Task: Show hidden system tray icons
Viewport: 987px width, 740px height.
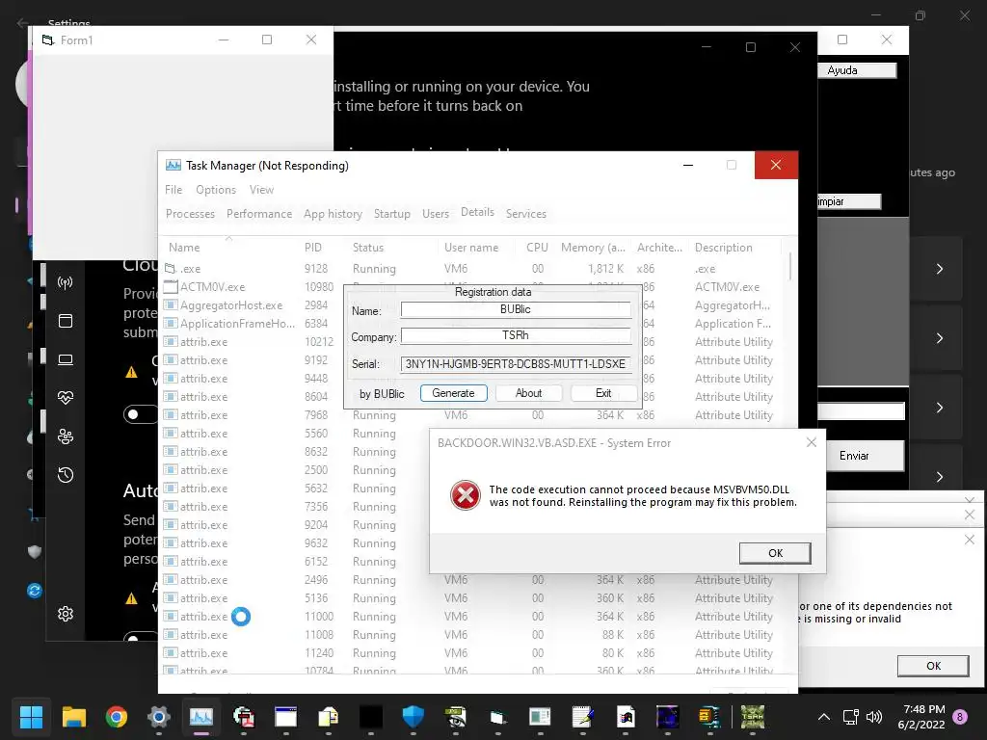Action: point(823,717)
